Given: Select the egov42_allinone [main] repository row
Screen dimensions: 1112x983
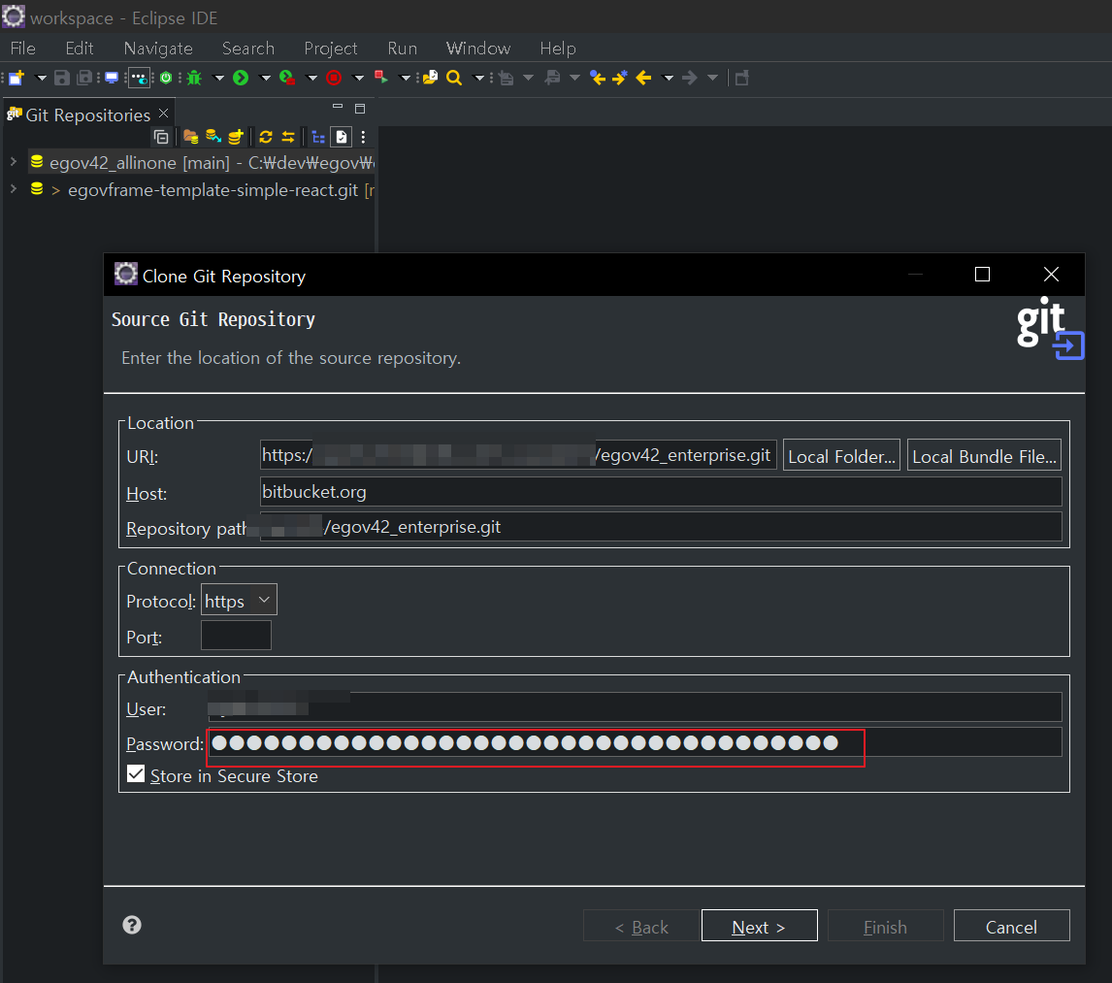Looking at the screenshot, I should coord(202,162).
